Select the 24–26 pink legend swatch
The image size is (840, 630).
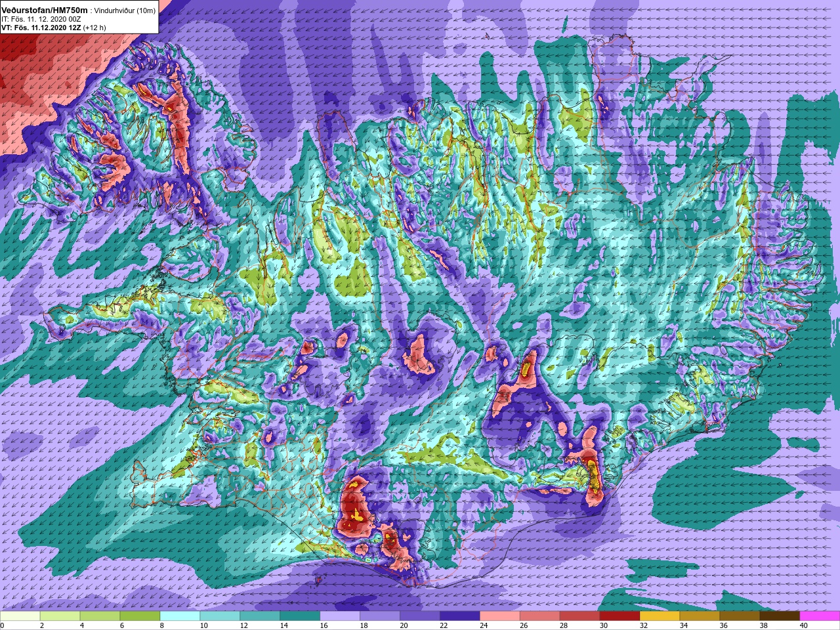500,616
